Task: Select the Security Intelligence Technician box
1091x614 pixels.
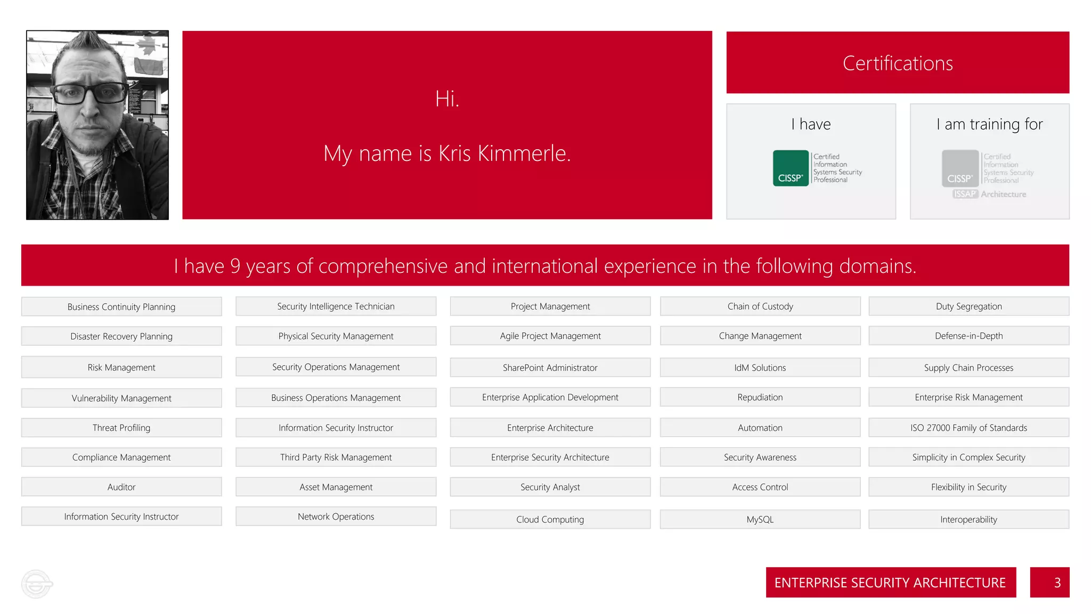Action: [x=336, y=306]
